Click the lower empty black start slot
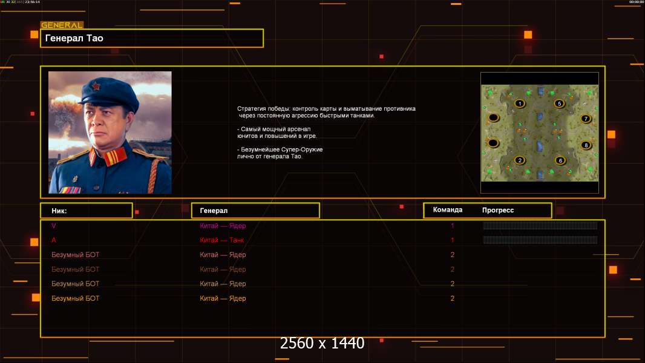The image size is (645, 363). coord(493,143)
